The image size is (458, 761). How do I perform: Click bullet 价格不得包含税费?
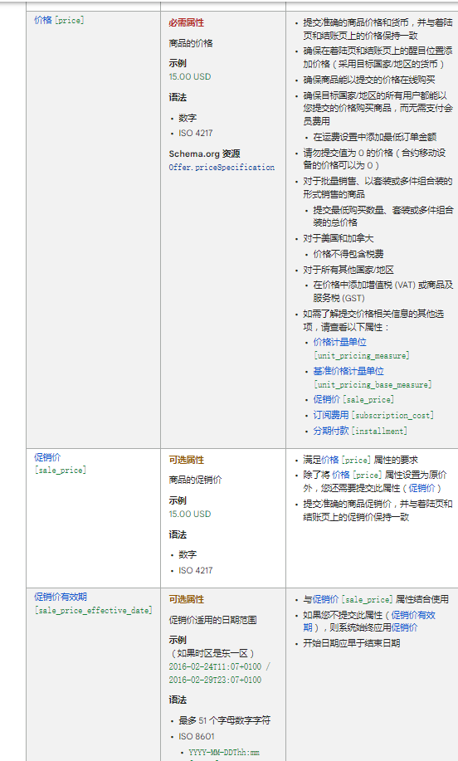click(x=348, y=254)
